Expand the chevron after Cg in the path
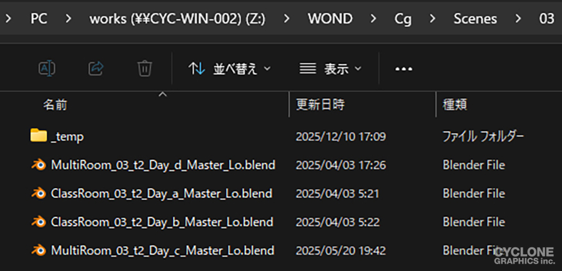562x271 pixels. click(x=432, y=19)
